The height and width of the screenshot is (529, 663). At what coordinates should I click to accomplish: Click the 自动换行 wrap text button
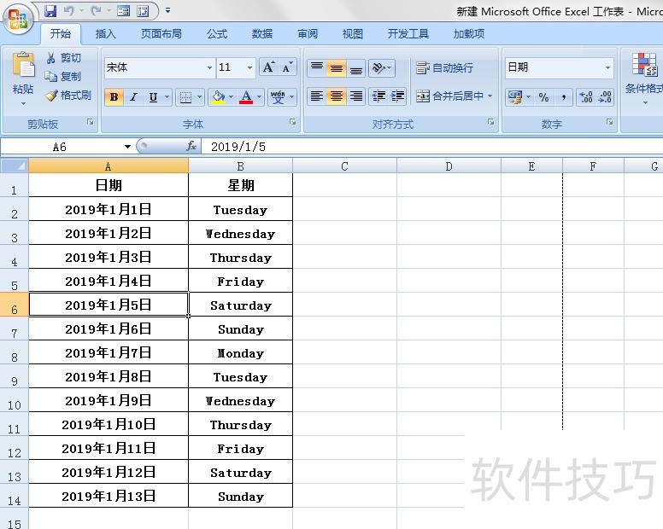[444, 67]
